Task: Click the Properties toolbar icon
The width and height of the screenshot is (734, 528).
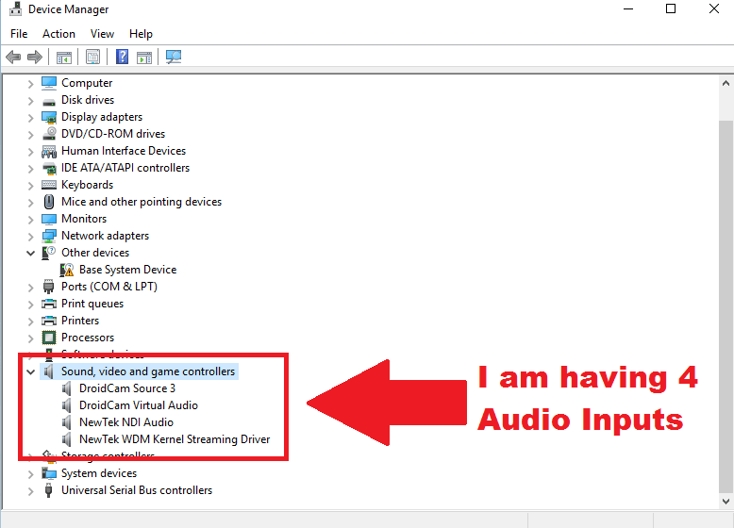Action: (92, 58)
